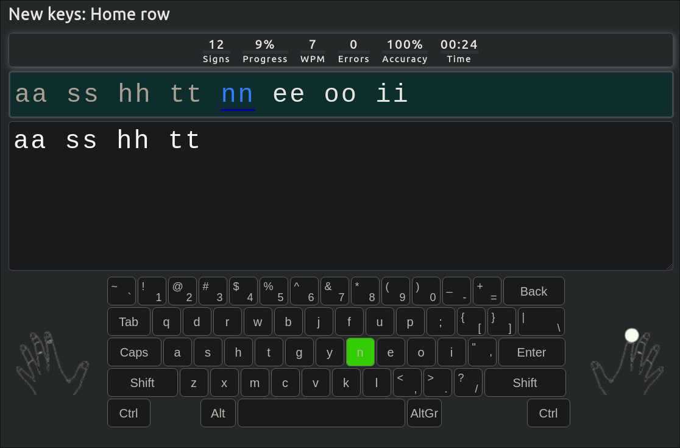Click the blue underlined nn word
The image size is (680, 448).
238,95
